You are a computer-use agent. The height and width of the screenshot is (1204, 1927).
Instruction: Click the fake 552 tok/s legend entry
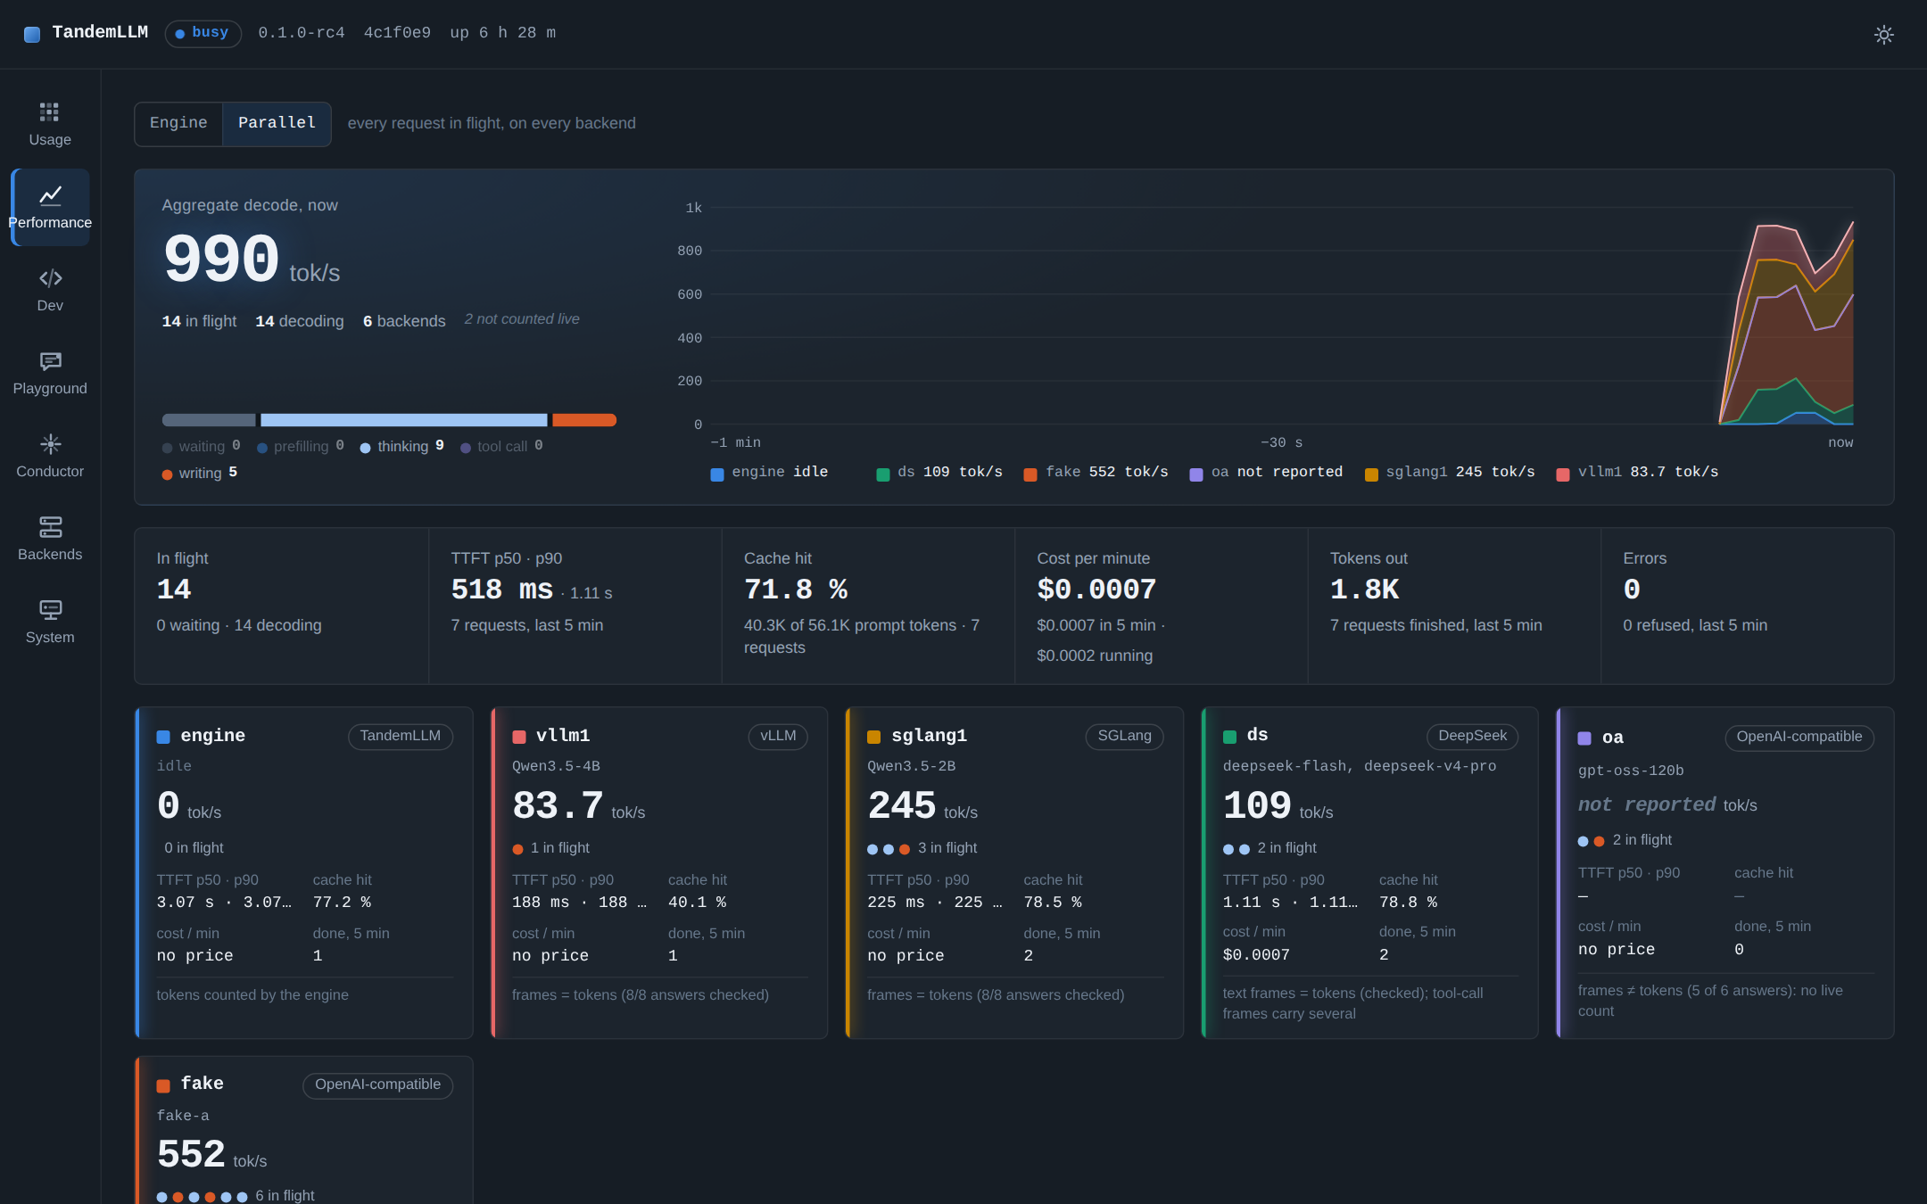coord(1096,472)
